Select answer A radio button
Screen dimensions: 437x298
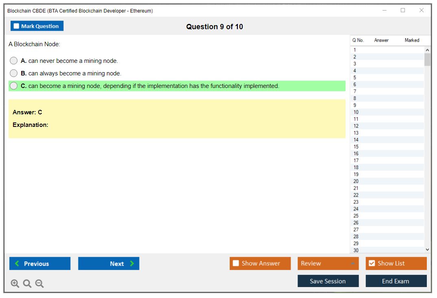point(14,61)
